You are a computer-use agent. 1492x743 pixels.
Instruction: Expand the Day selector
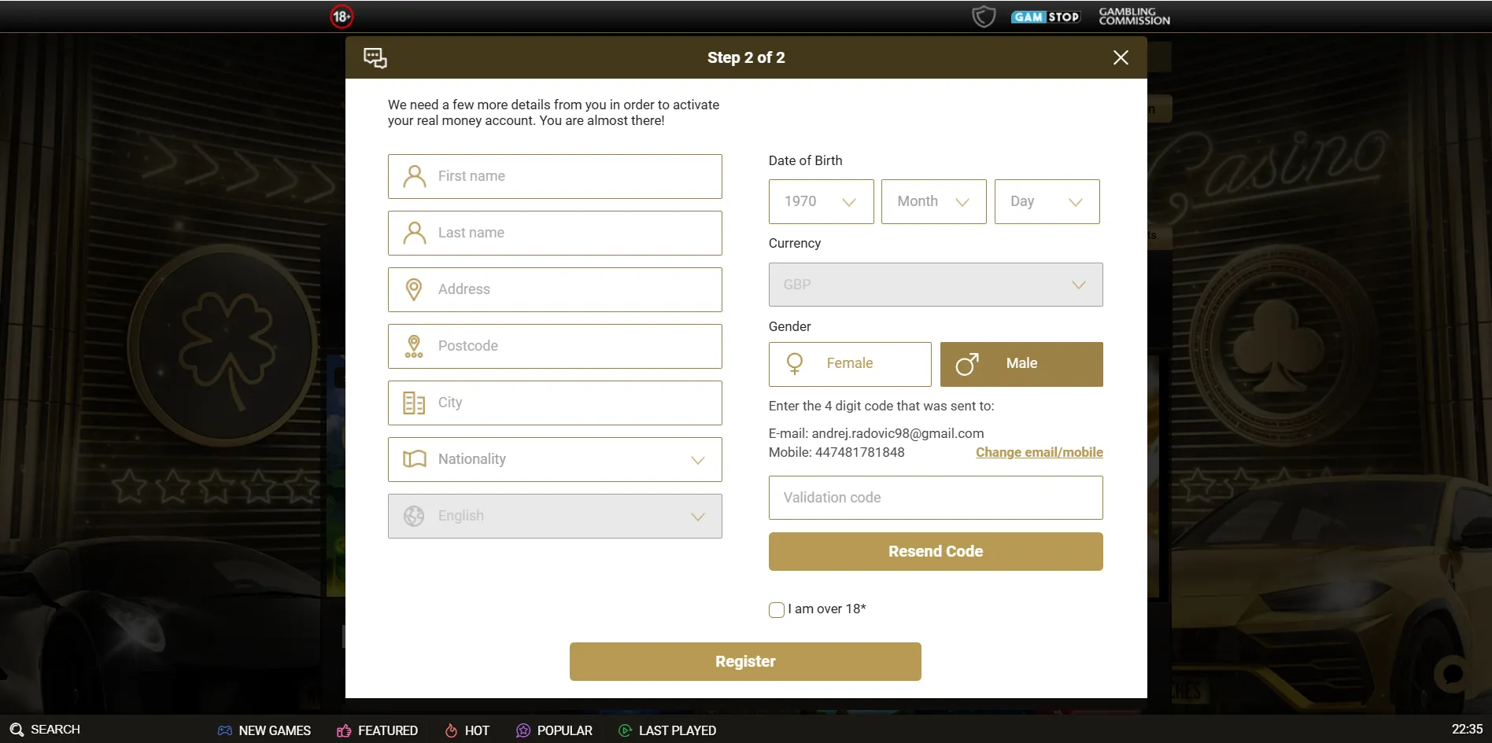click(1047, 201)
